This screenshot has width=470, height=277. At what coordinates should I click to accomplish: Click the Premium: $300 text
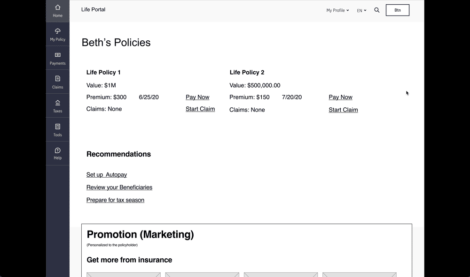click(106, 97)
